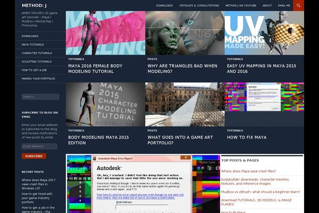Screen dimensions: 319x213
Task: Open the Easy UV Mapping in Maya 2015 and 2016 post
Action: pos(262,69)
